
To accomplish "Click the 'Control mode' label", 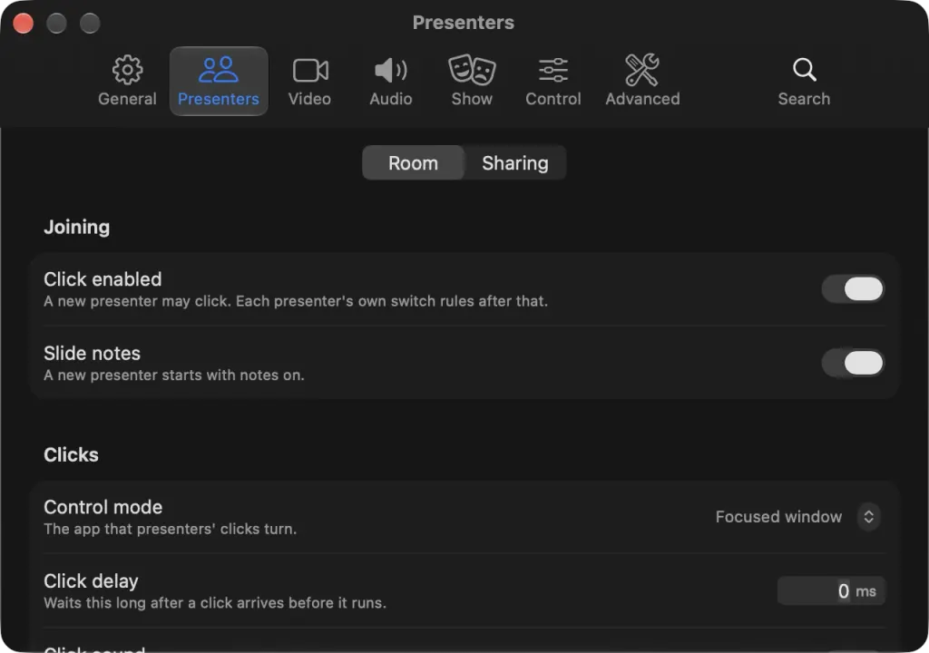I will pos(103,507).
